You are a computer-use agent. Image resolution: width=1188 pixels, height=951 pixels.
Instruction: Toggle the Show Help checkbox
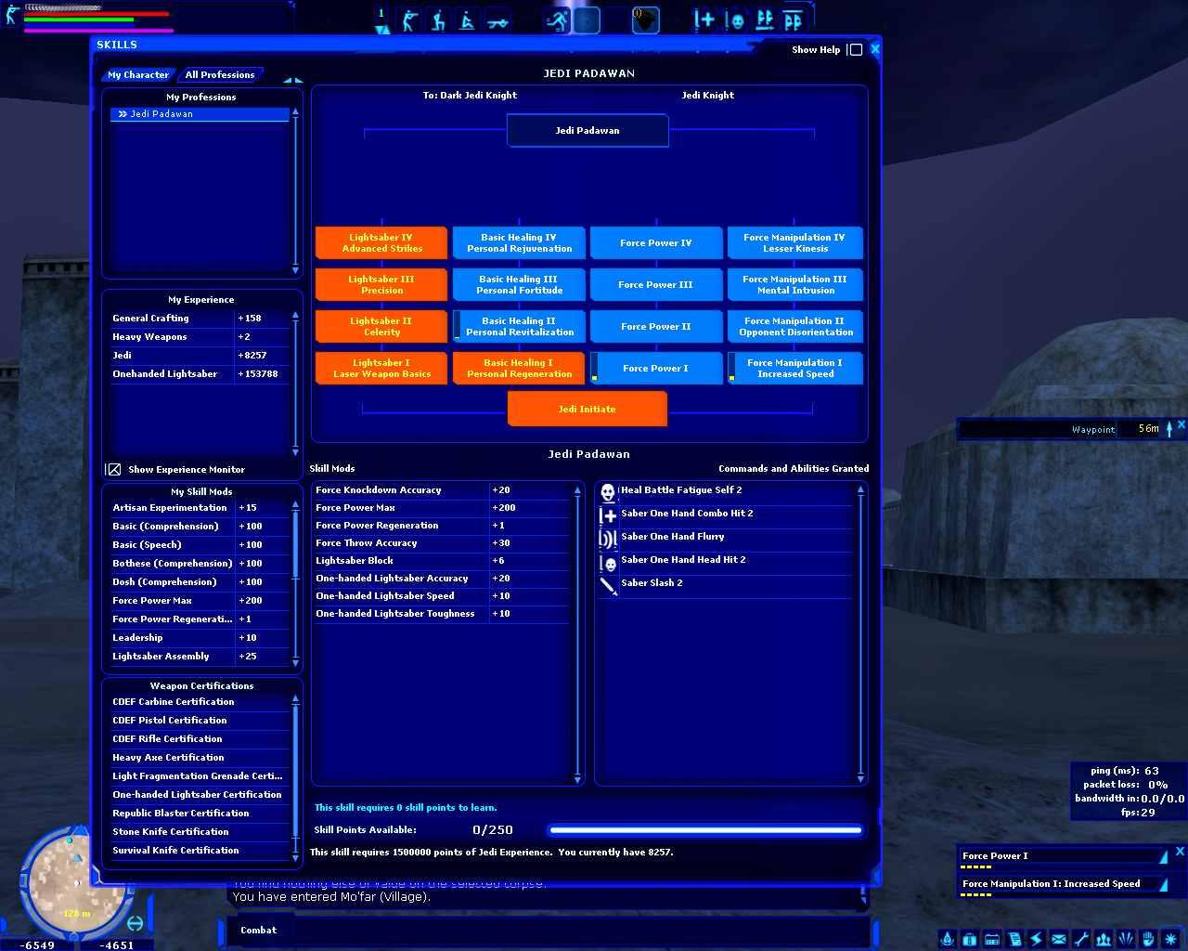pyautogui.click(x=856, y=50)
